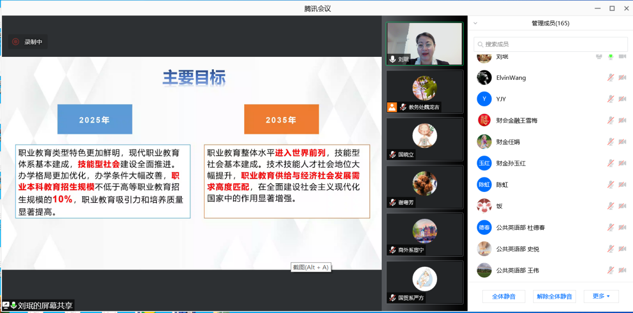Click 陈虹's camera-off icon in member list
The width and height of the screenshot is (633, 313).
click(x=623, y=185)
